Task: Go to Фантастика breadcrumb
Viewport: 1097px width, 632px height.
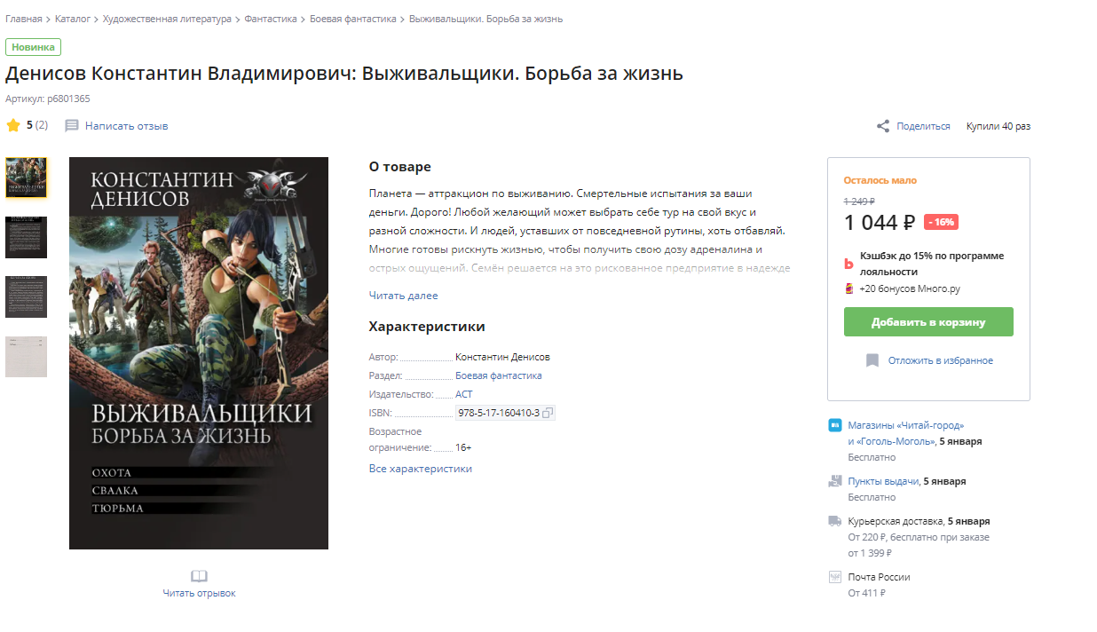Action: 271,19
